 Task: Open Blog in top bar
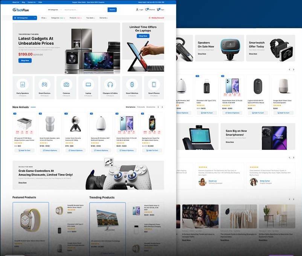pyautogui.click(x=23, y=2)
